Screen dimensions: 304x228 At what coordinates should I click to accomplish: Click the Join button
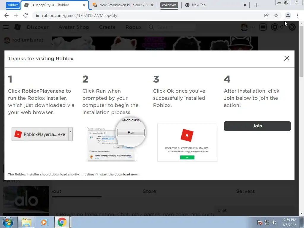coord(257,126)
